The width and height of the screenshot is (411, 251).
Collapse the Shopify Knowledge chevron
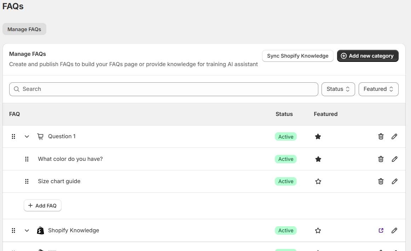[x=27, y=230]
